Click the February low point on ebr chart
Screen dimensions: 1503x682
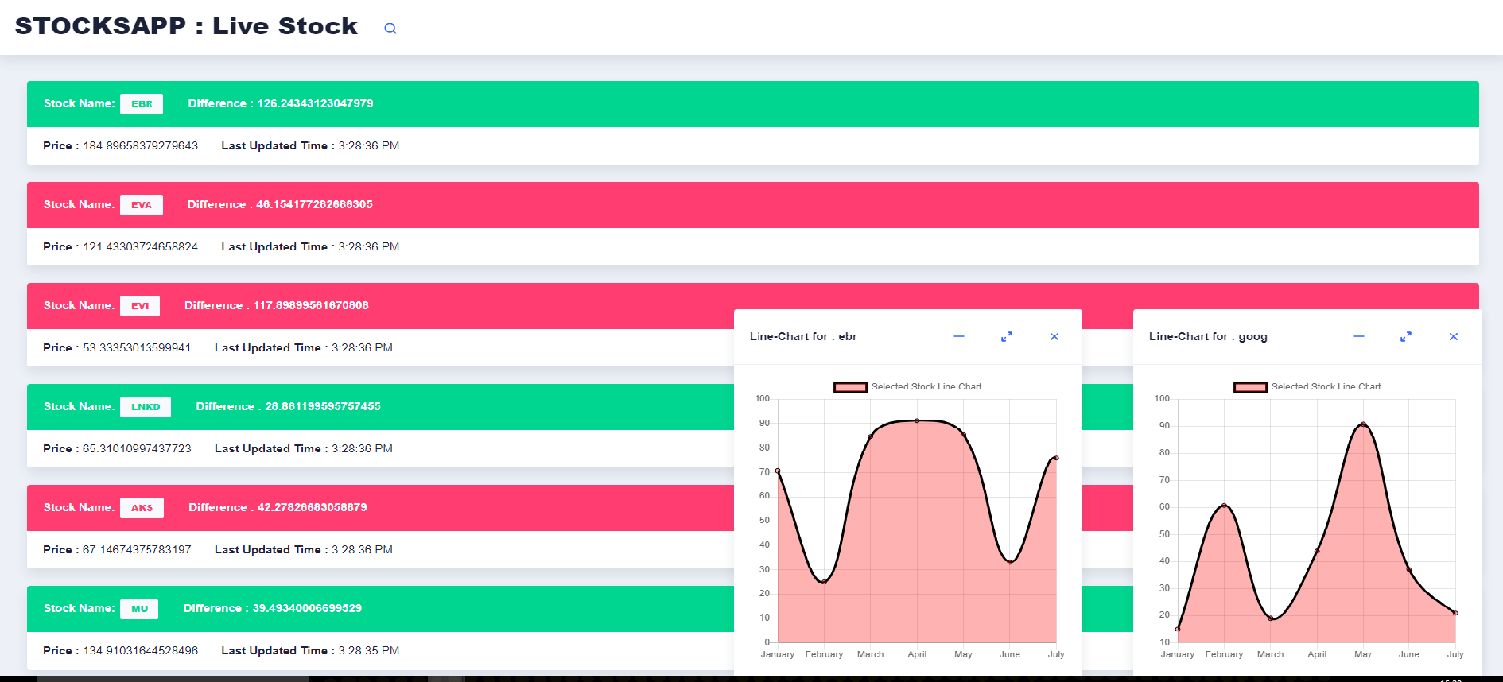(824, 582)
